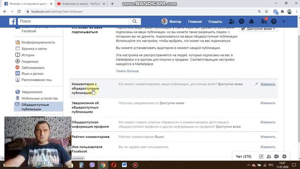Click 'Изменить' for Комментарии к общедоступным публикациям

(268, 84)
